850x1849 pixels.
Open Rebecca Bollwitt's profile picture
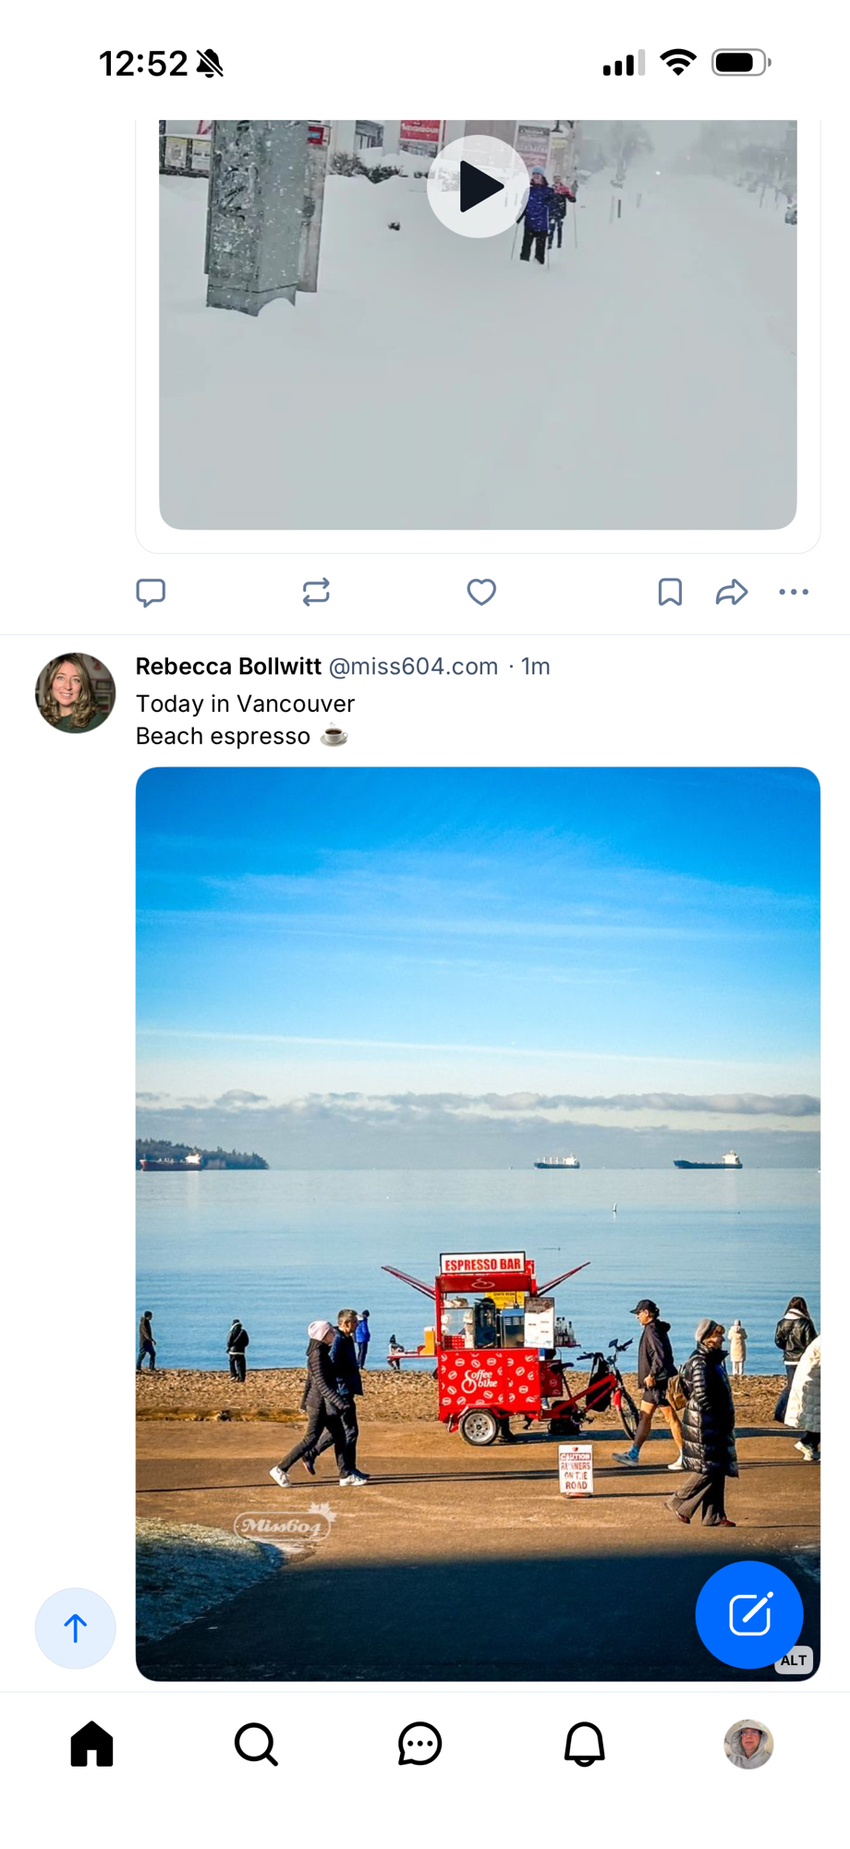[76, 693]
